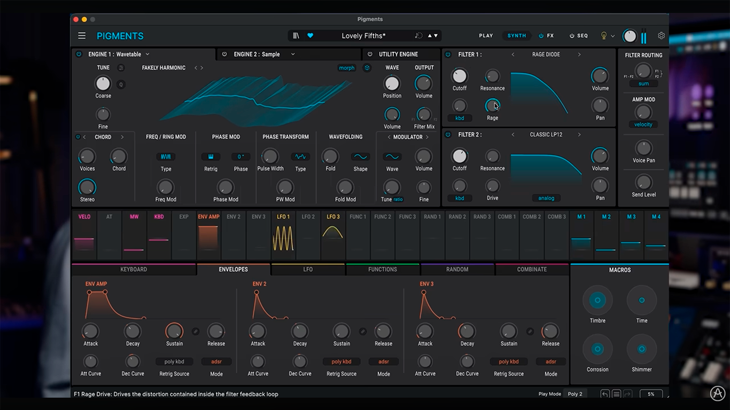Disable Filter 2 with its power button

[448, 135]
